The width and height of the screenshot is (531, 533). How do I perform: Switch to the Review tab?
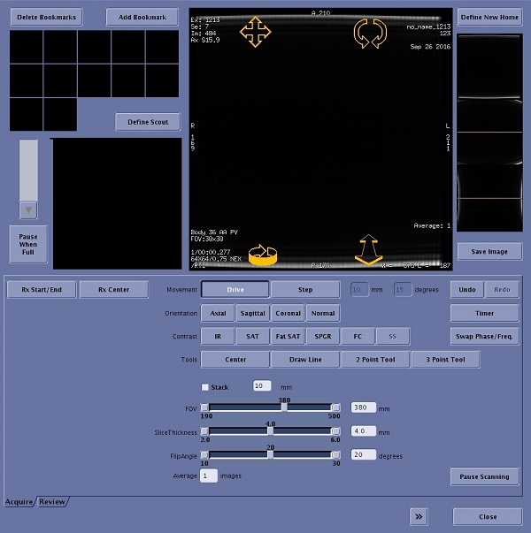[52, 502]
